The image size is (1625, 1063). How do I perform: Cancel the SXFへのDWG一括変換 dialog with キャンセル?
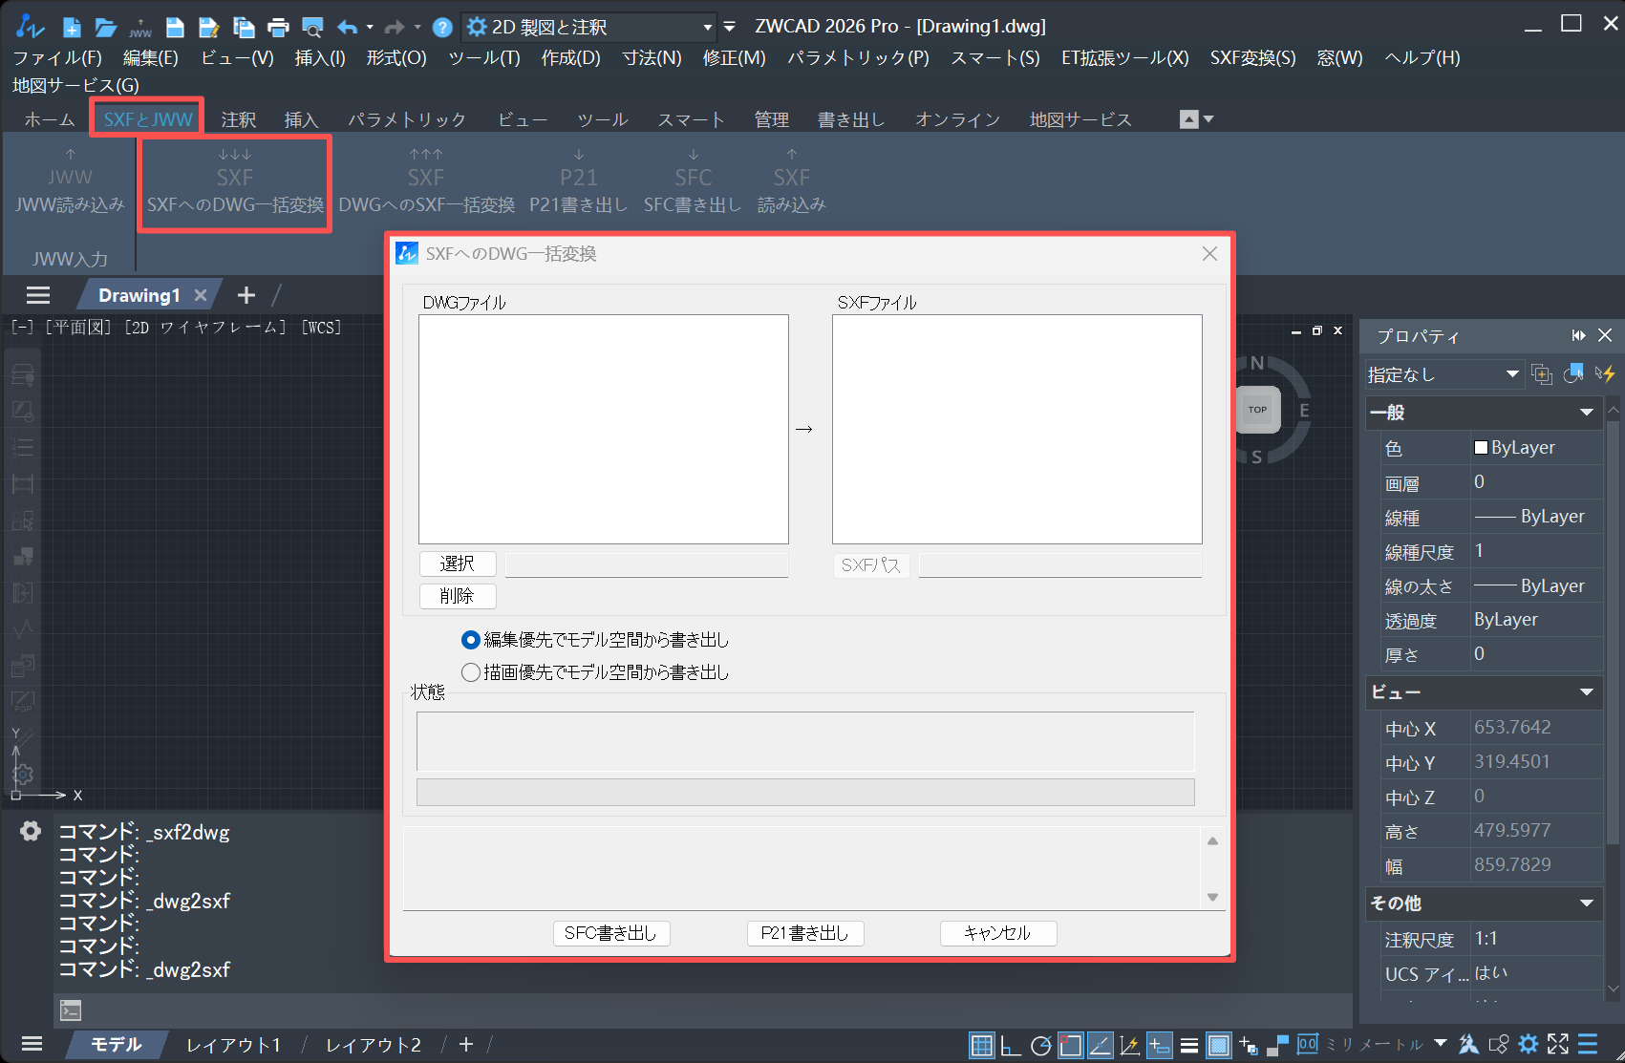(997, 933)
